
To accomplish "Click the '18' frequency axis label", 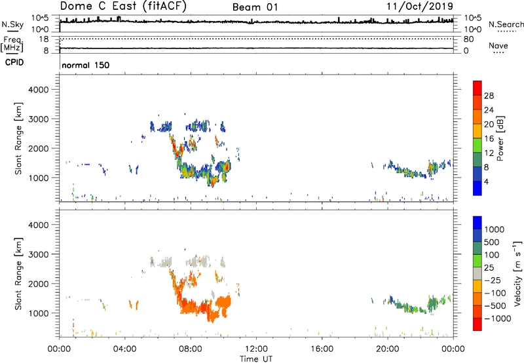I will click(x=44, y=39).
